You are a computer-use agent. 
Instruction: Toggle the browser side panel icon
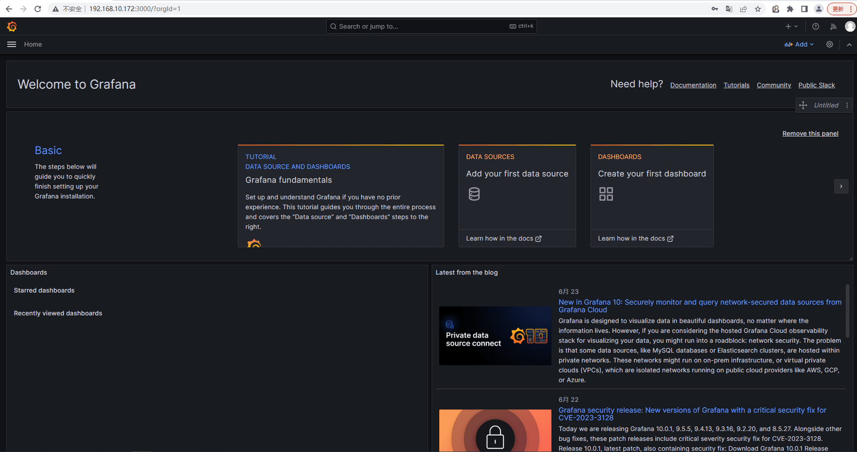[805, 9]
